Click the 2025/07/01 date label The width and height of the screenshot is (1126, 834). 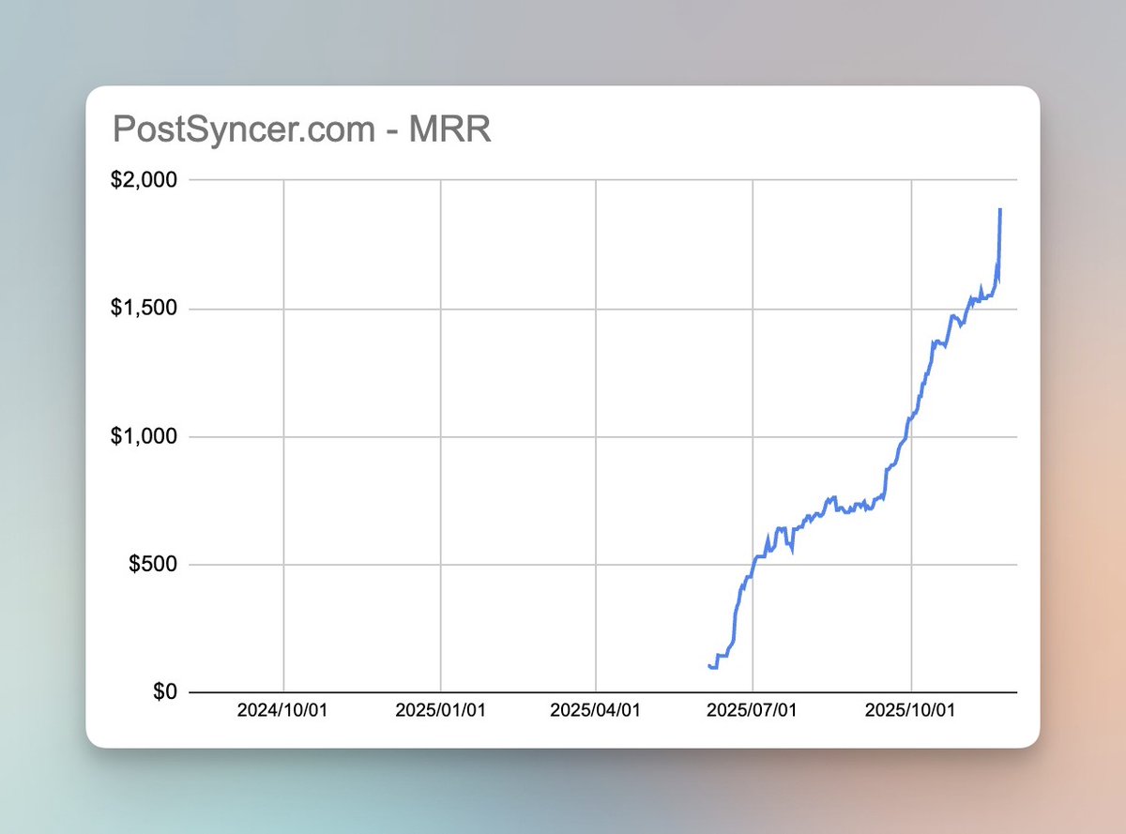click(x=753, y=711)
